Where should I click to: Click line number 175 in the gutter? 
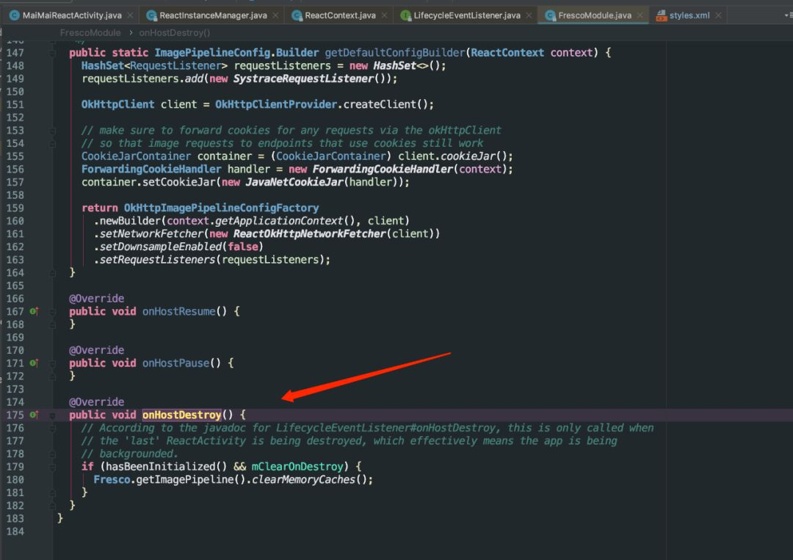15,415
